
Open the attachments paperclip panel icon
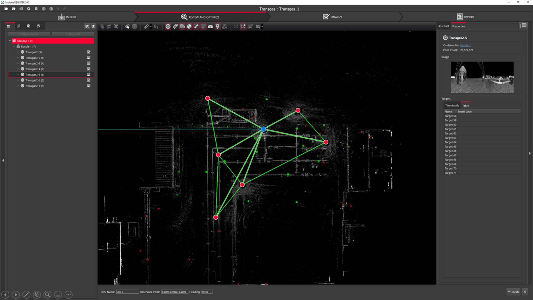[19, 26]
